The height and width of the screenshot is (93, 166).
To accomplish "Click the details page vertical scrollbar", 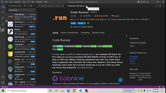I will click(x=127, y=36).
